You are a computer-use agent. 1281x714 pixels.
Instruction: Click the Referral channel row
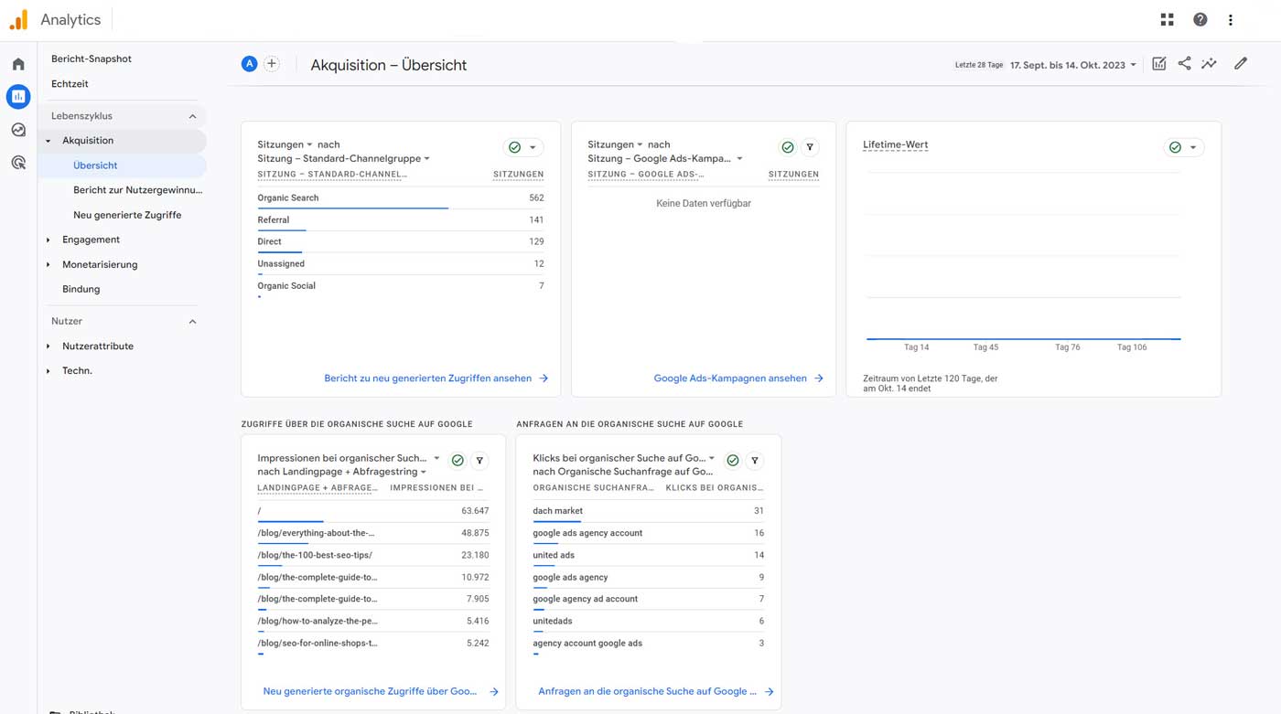click(401, 220)
